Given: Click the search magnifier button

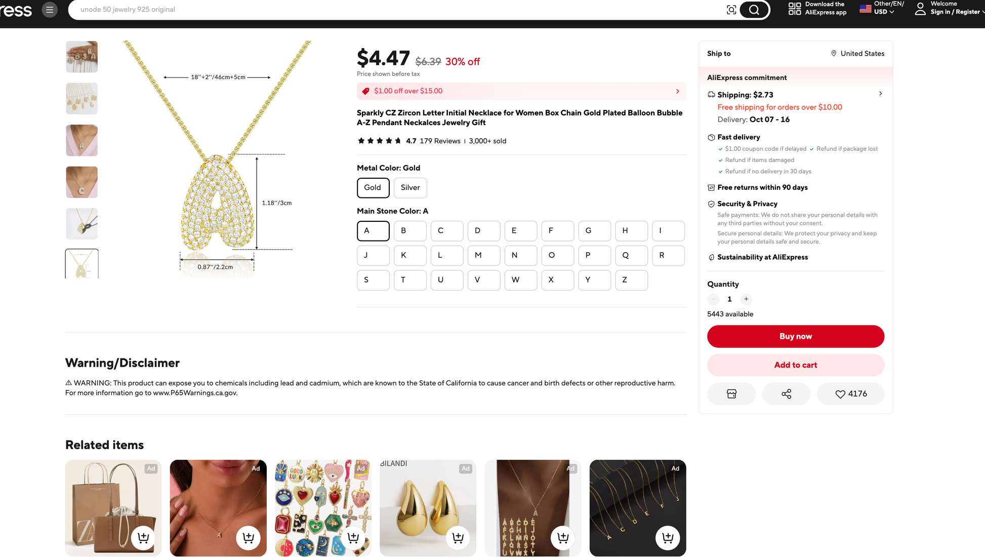Looking at the screenshot, I should (x=754, y=10).
